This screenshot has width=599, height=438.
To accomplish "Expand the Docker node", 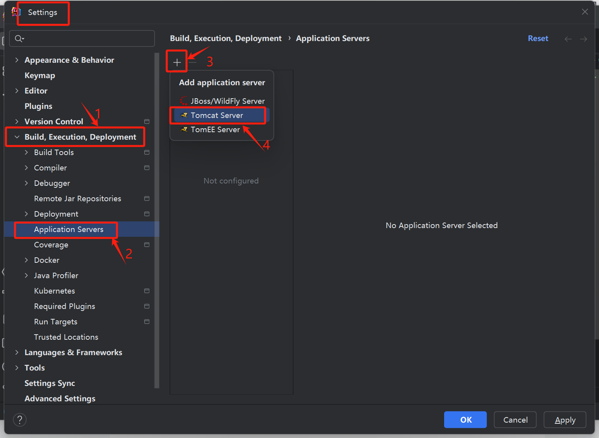I will pyautogui.click(x=26, y=260).
